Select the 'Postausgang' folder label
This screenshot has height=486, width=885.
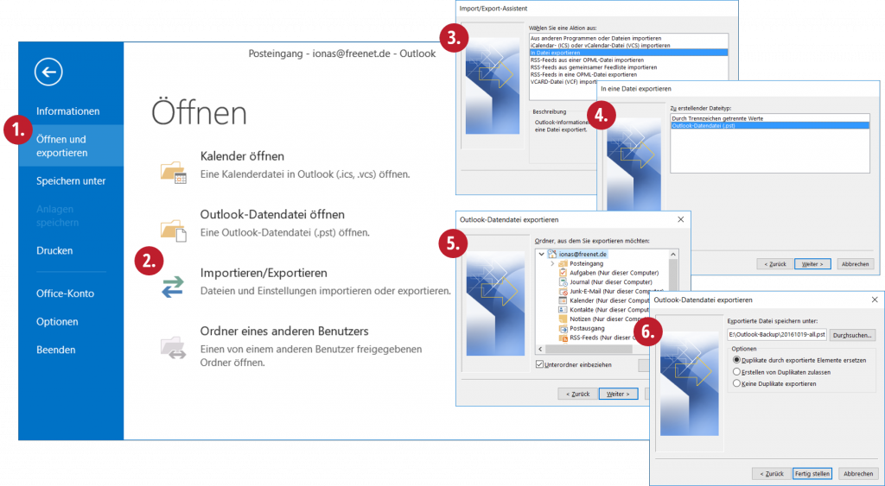[x=587, y=328]
